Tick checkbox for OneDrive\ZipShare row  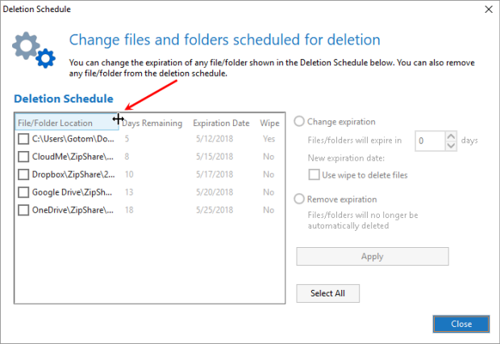click(23, 210)
